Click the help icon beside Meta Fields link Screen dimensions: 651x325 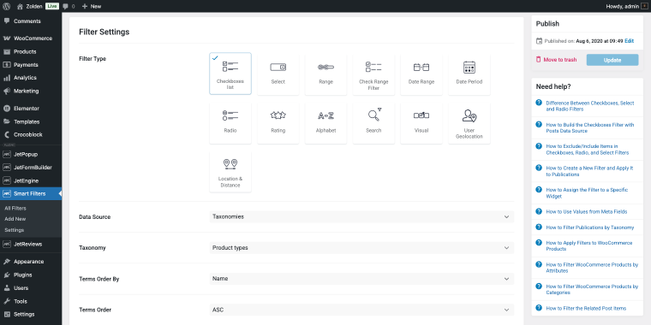539,211
